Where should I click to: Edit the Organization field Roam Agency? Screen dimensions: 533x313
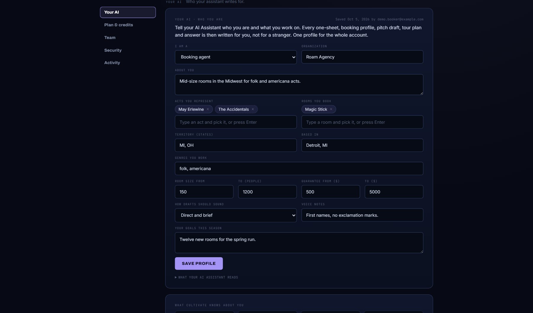point(362,57)
